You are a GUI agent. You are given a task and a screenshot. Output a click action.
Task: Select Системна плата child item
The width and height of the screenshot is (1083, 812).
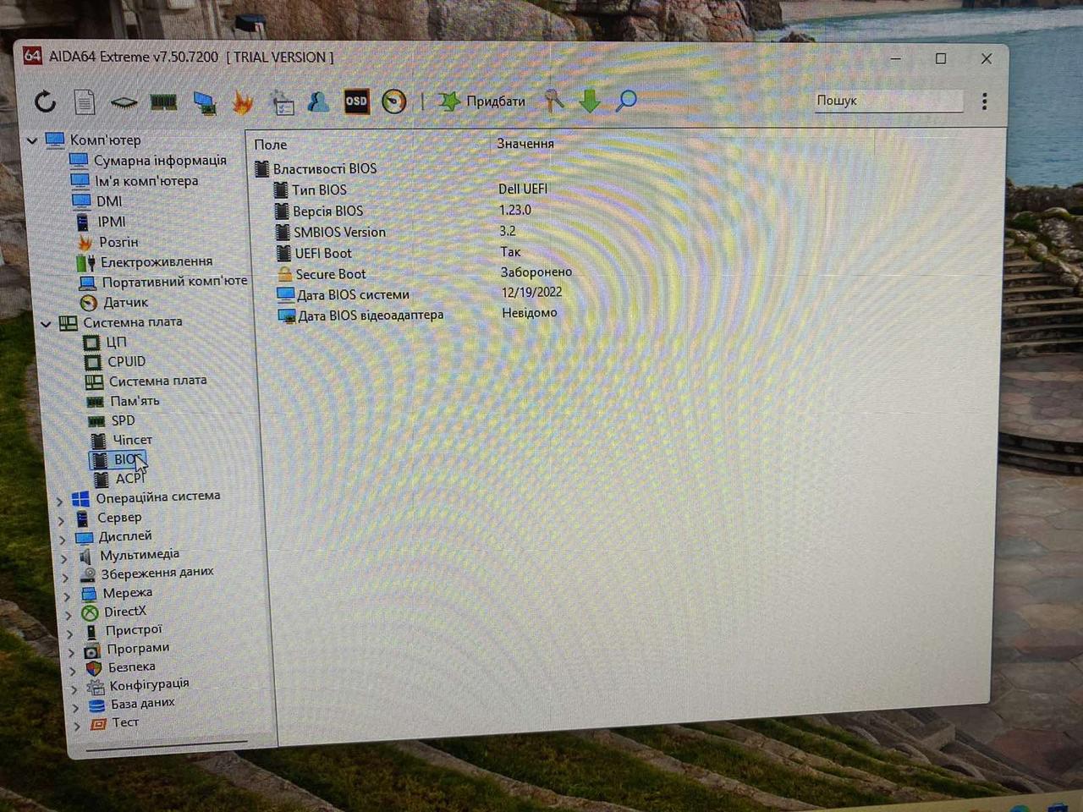click(157, 381)
